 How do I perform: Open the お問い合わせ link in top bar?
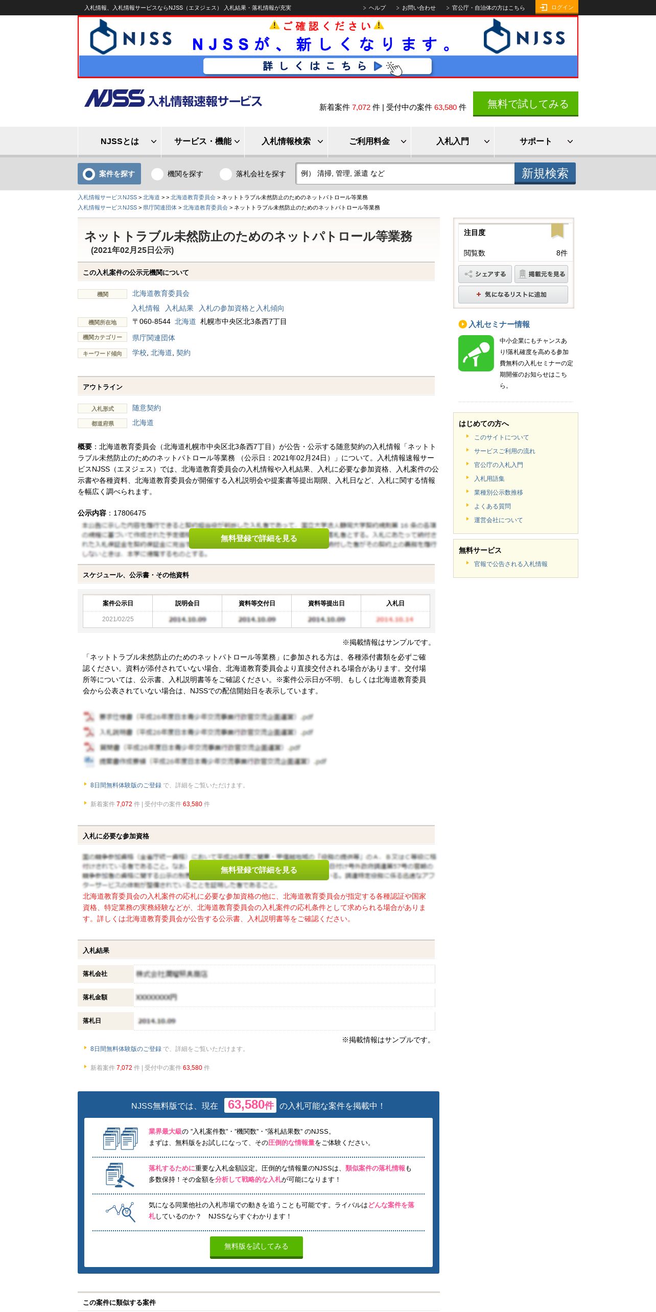(419, 8)
